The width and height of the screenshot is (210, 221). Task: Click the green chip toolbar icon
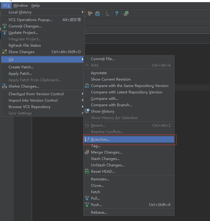pos(126,13)
